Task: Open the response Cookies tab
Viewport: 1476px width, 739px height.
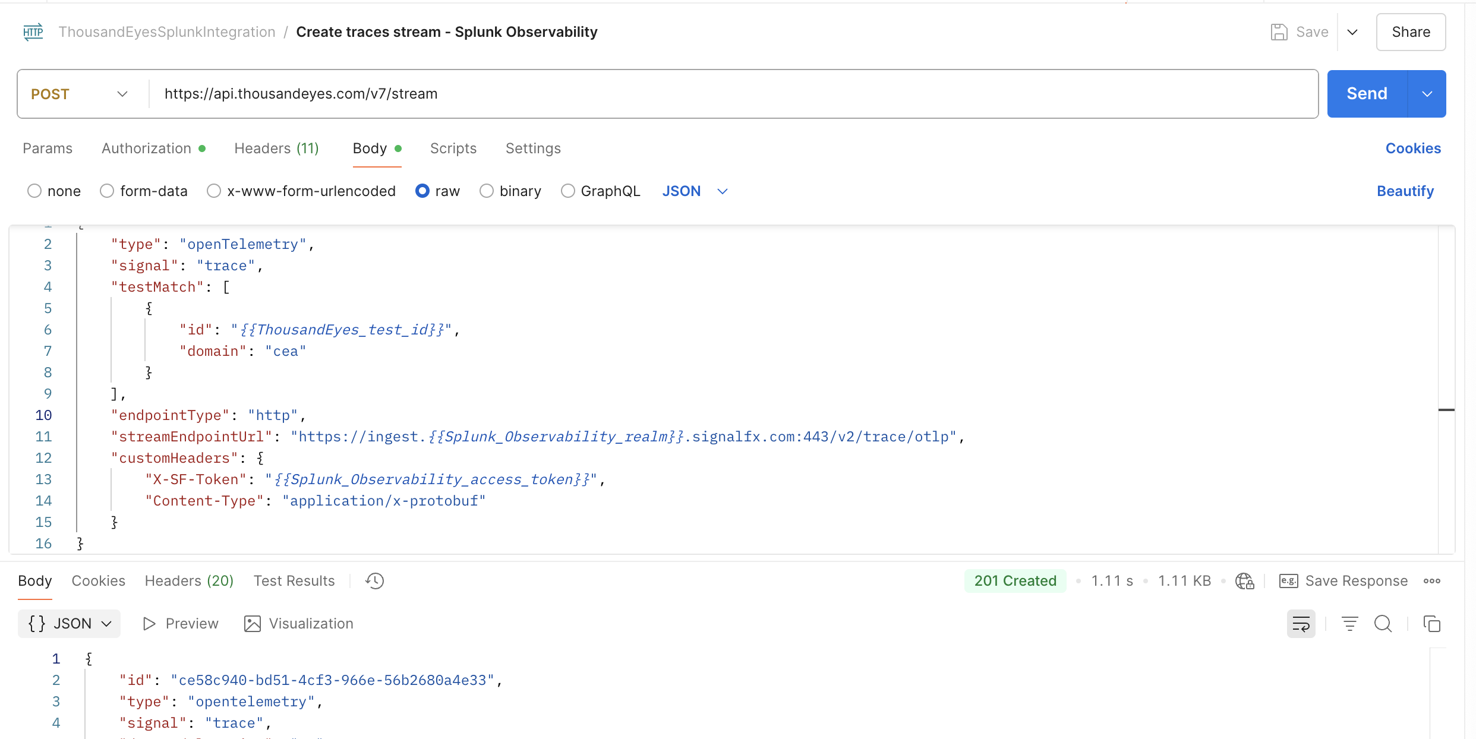Action: 99,581
